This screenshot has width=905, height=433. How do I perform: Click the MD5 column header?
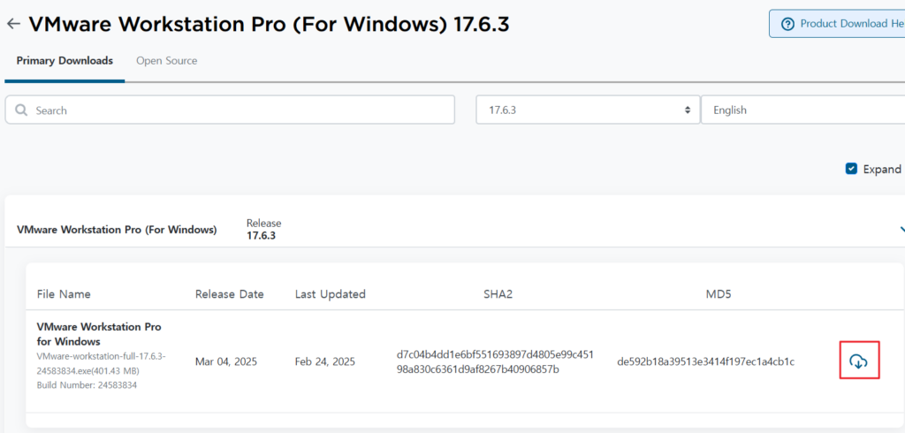[719, 294]
